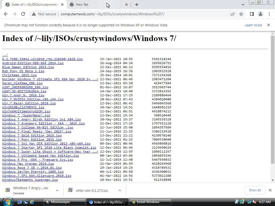
Task: Click Windows 7 Avengers Edition iso
Action: [x=43, y=123]
